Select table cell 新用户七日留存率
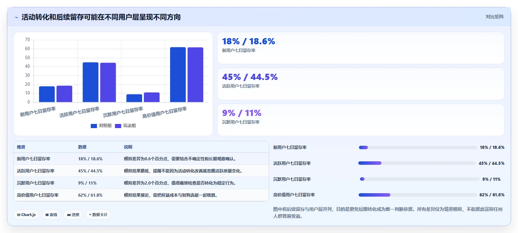The height and width of the screenshot is (233, 518). pos(34,159)
